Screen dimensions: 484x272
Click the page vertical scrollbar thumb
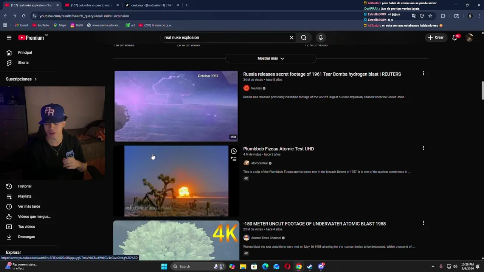(x=482, y=91)
